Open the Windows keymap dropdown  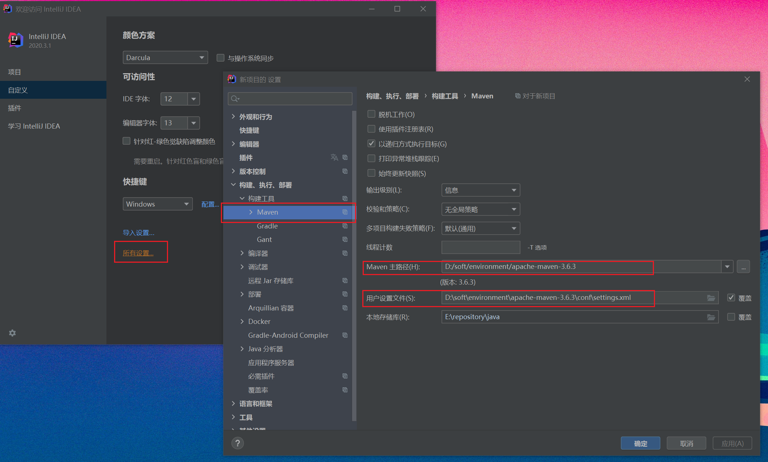coord(157,204)
